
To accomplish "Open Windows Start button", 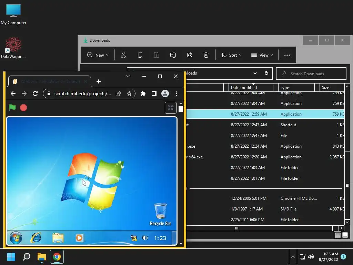I will click(11, 257).
